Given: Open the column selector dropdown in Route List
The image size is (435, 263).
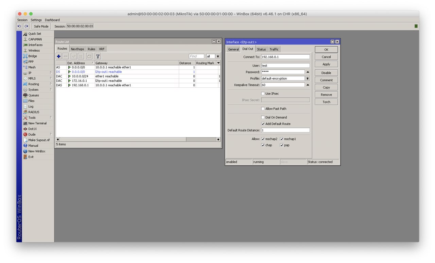Looking at the screenshot, I should pos(218,63).
